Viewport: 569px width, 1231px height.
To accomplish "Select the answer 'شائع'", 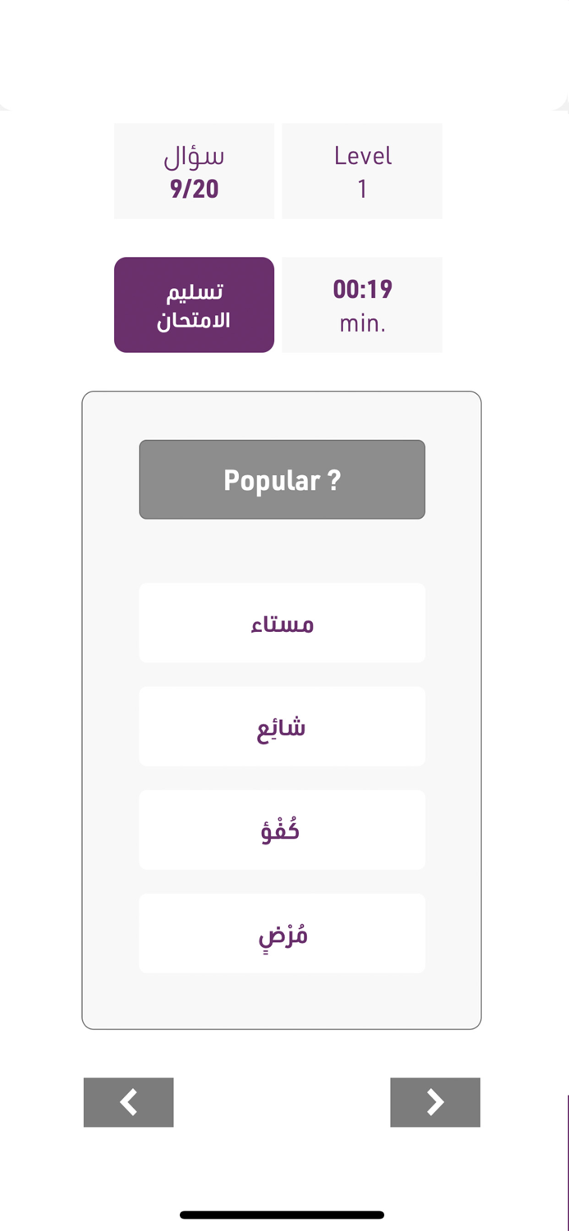I will coord(282,726).
